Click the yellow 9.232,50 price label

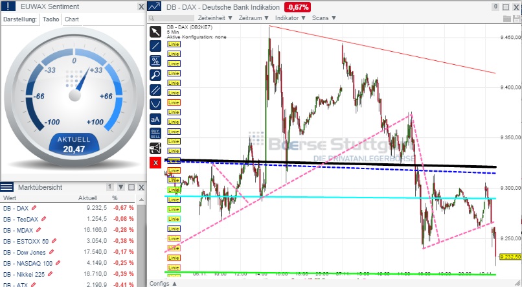511,257
